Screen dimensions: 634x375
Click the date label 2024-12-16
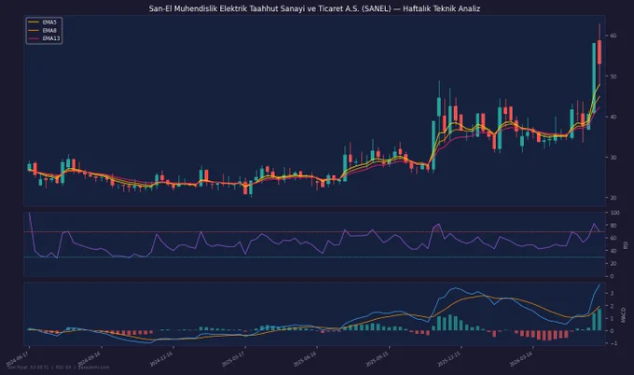(x=161, y=358)
